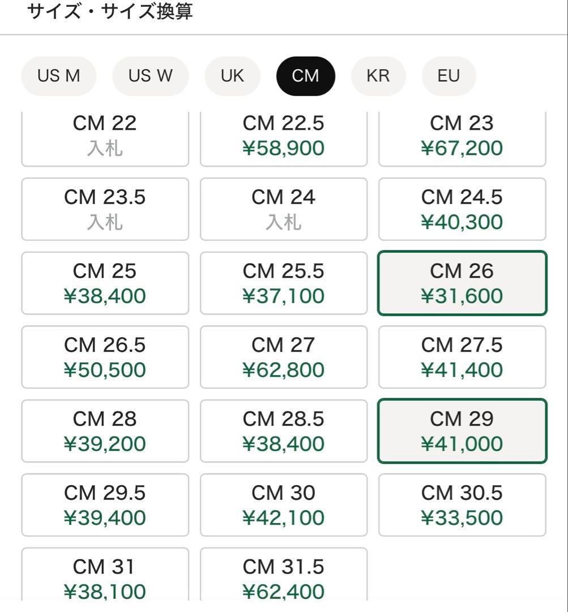
Task: Select the CM size unit pill
Action: point(306,76)
